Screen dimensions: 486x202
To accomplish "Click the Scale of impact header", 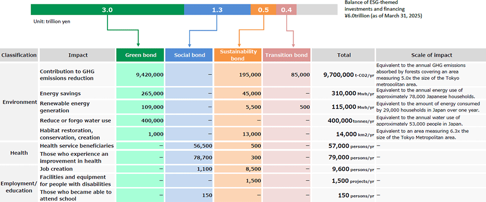I will pyautogui.click(x=431, y=55).
